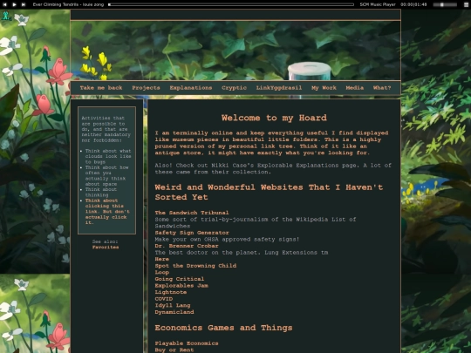Open the Playable Economics link
This screenshot has height=353, width=471.
tap(187, 343)
